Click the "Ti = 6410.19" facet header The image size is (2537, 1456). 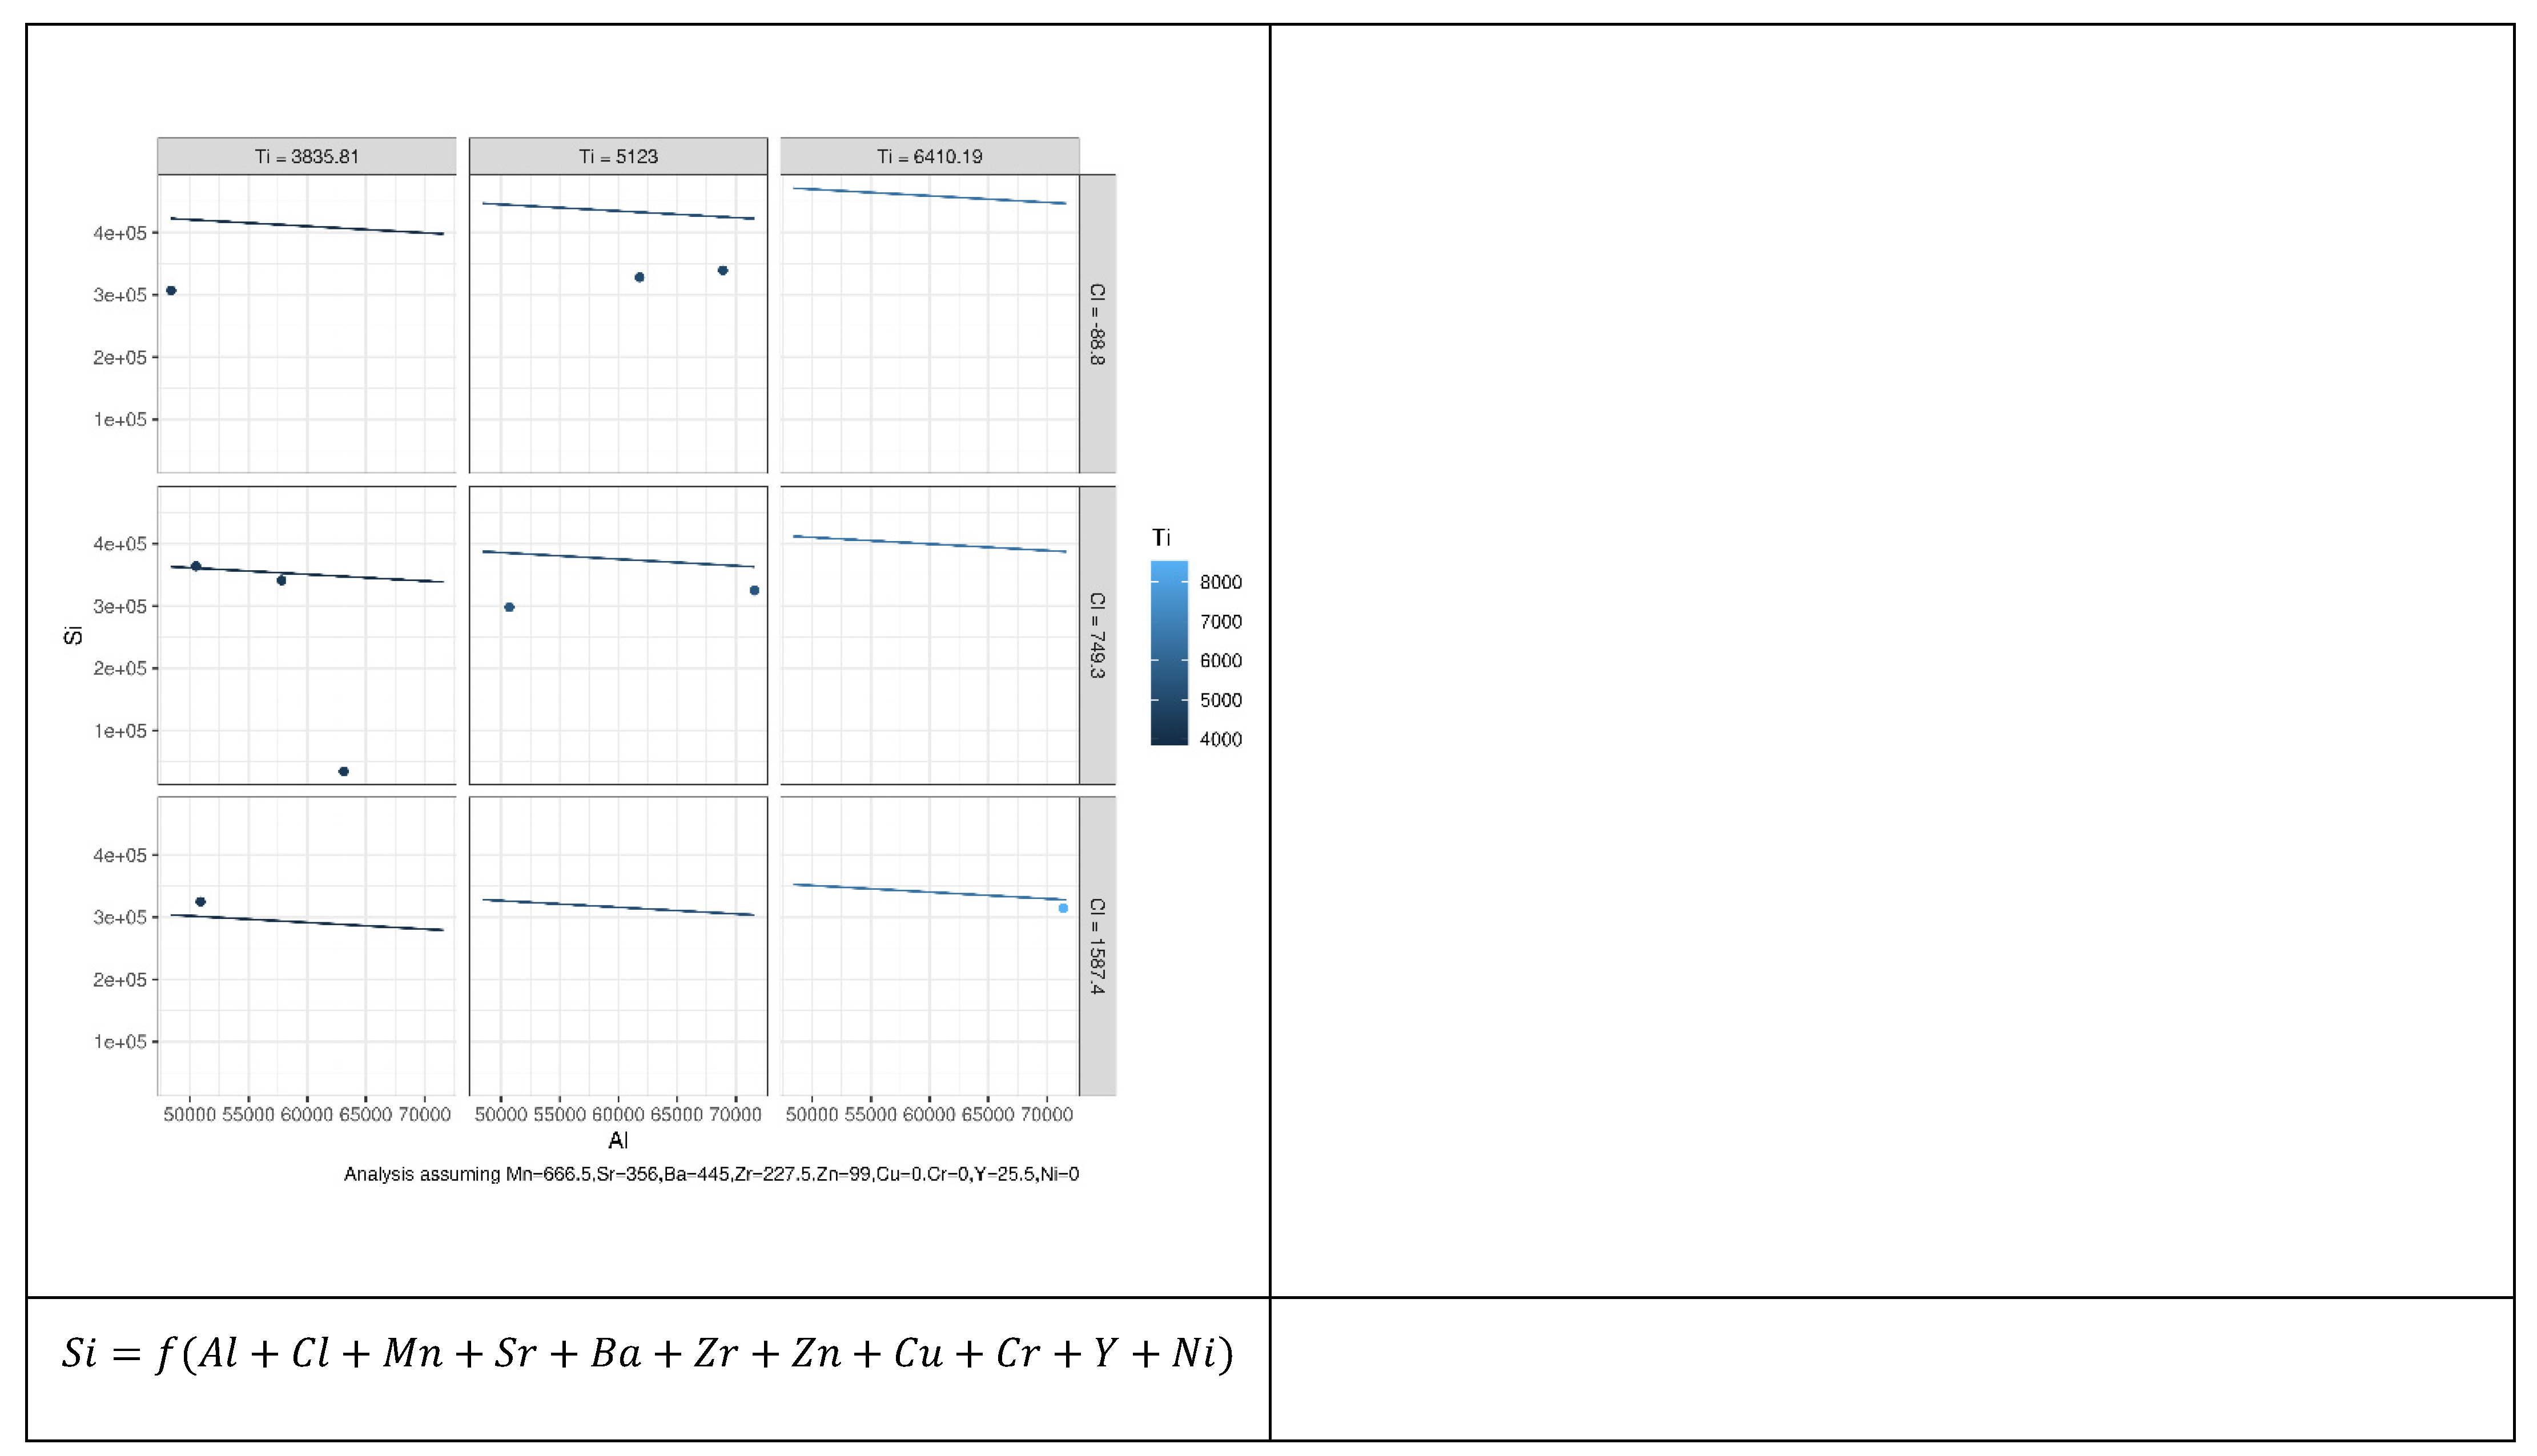(x=930, y=156)
